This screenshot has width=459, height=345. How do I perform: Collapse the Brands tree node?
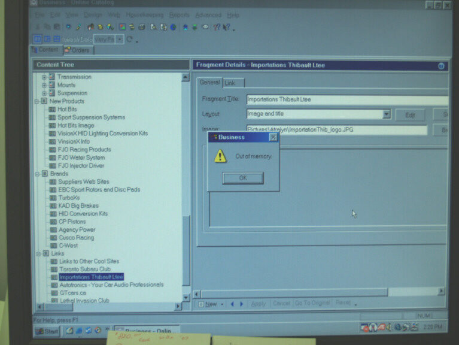coord(37,174)
